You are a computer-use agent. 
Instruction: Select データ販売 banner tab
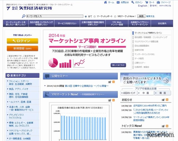tap(139, 59)
